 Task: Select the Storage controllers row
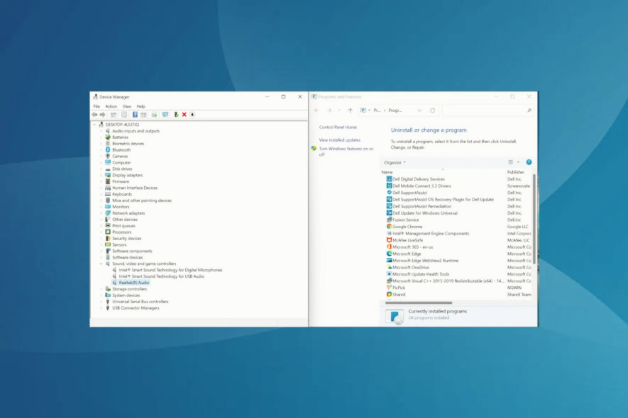point(130,289)
